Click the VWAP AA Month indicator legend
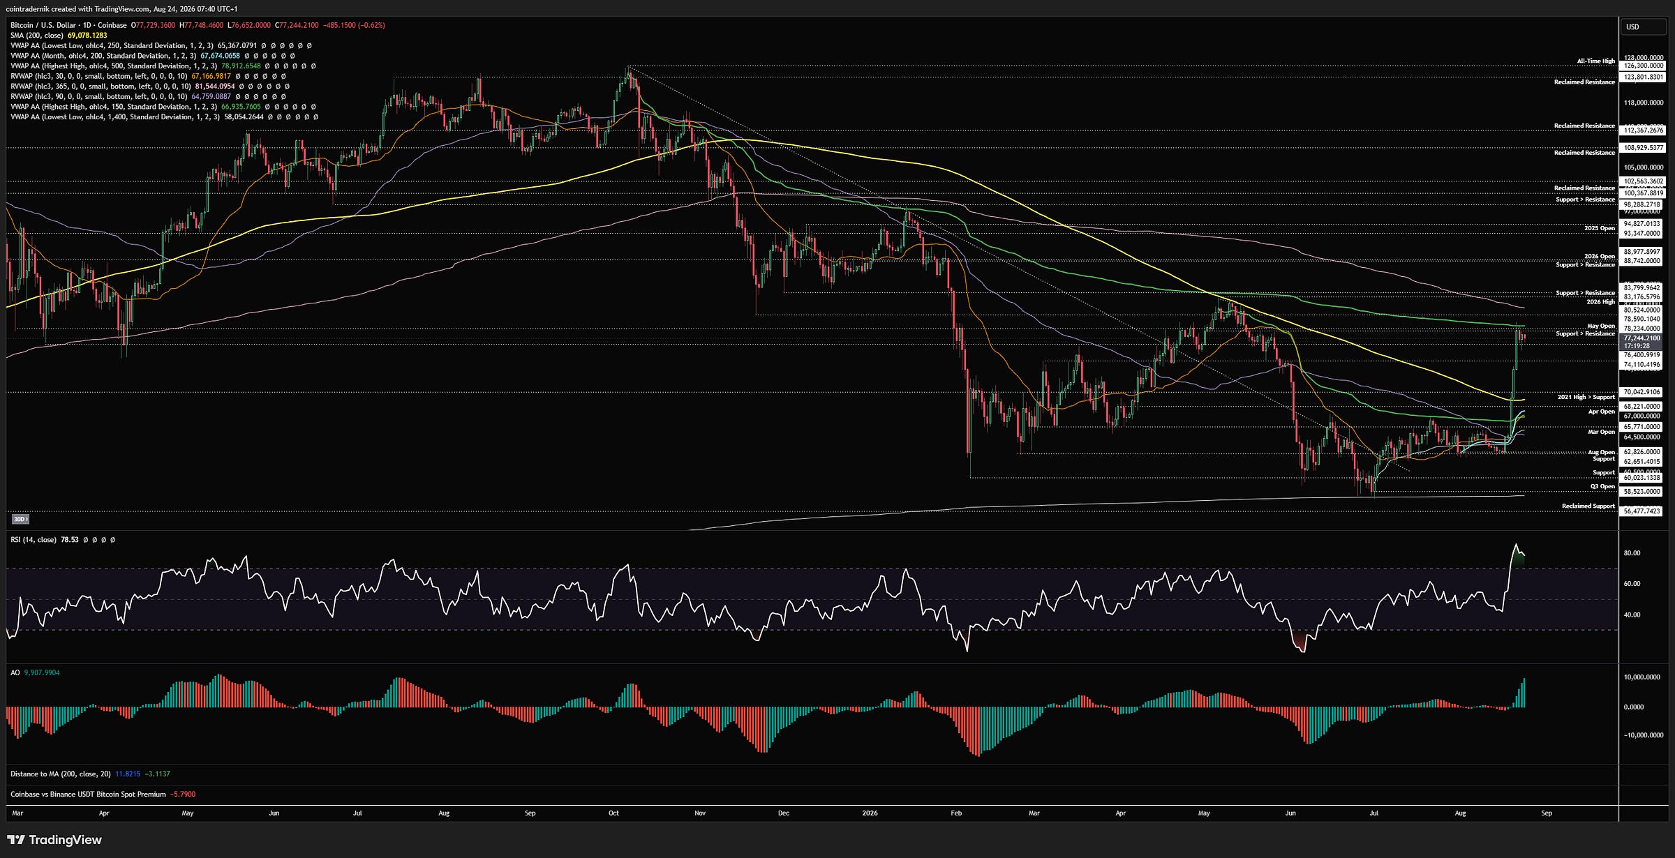This screenshot has height=858, width=1675. point(103,56)
